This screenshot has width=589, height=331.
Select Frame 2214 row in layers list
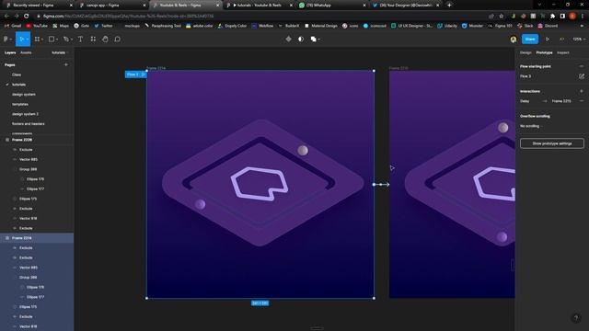coord(37,238)
